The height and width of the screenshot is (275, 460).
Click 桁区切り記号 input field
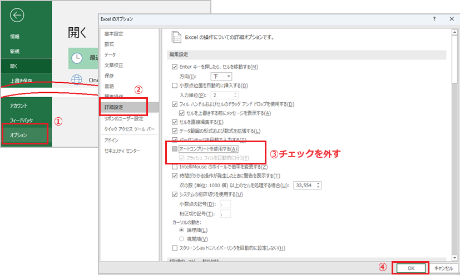click(x=225, y=214)
